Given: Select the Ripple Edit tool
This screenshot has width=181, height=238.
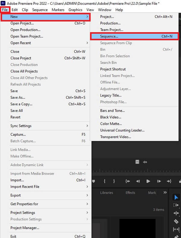Looking at the screenshot, I should [176, 213].
